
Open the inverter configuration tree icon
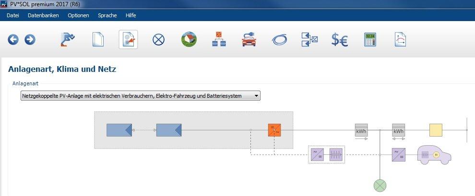pyautogui.click(x=219, y=39)
